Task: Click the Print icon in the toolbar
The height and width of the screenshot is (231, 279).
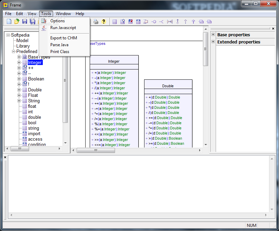Action: tap(96, 22)
